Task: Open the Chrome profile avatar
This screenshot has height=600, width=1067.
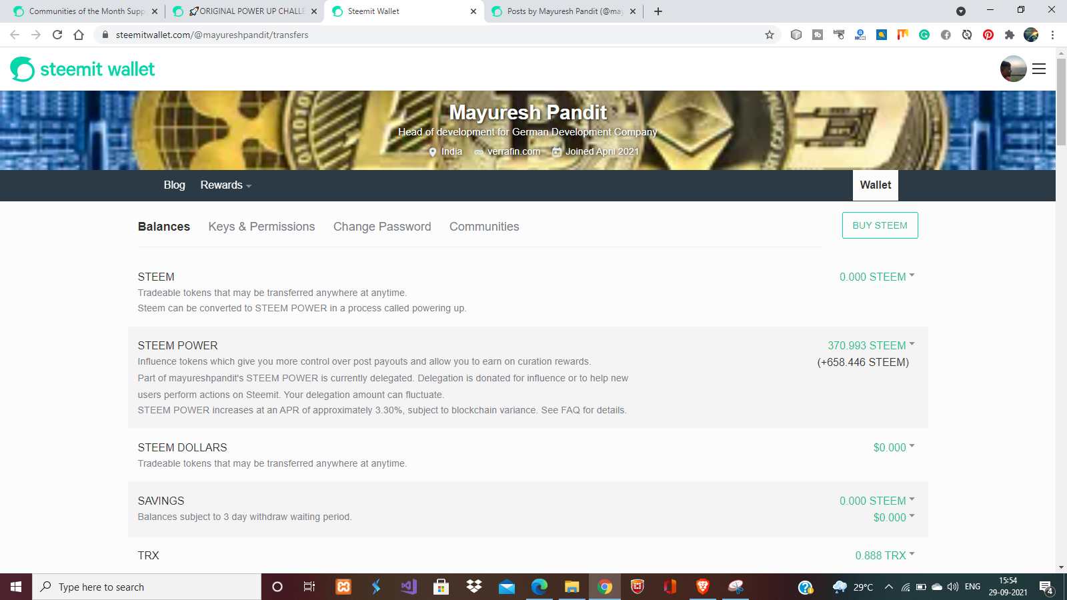Action: (1031, 35)
